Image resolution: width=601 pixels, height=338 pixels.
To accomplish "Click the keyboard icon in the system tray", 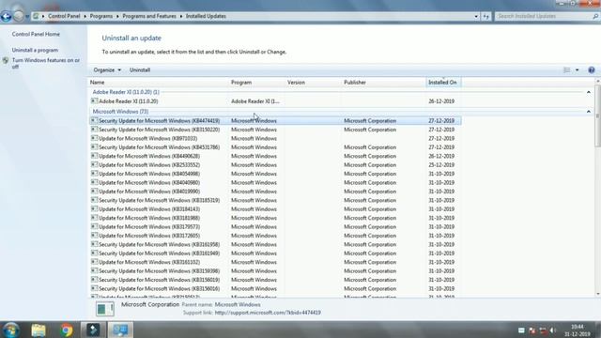I will pos(521,330).
